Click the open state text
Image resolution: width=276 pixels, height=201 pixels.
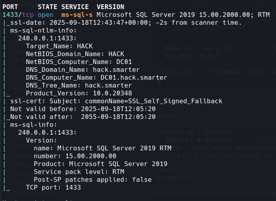[46, 15]
